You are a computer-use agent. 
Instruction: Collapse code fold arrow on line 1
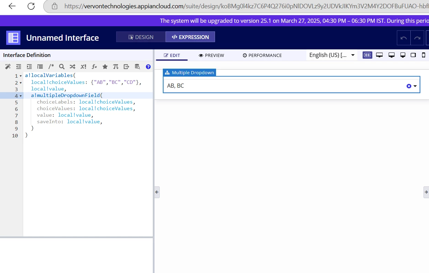click(21, 76)
